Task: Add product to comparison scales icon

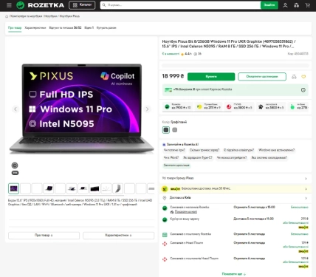Action: click(294, 77)
